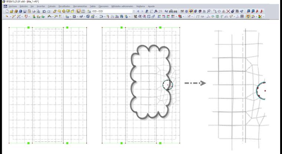Toggle the highlighted navigator panel button
282x154 pixels.
(x=79, y=11)
